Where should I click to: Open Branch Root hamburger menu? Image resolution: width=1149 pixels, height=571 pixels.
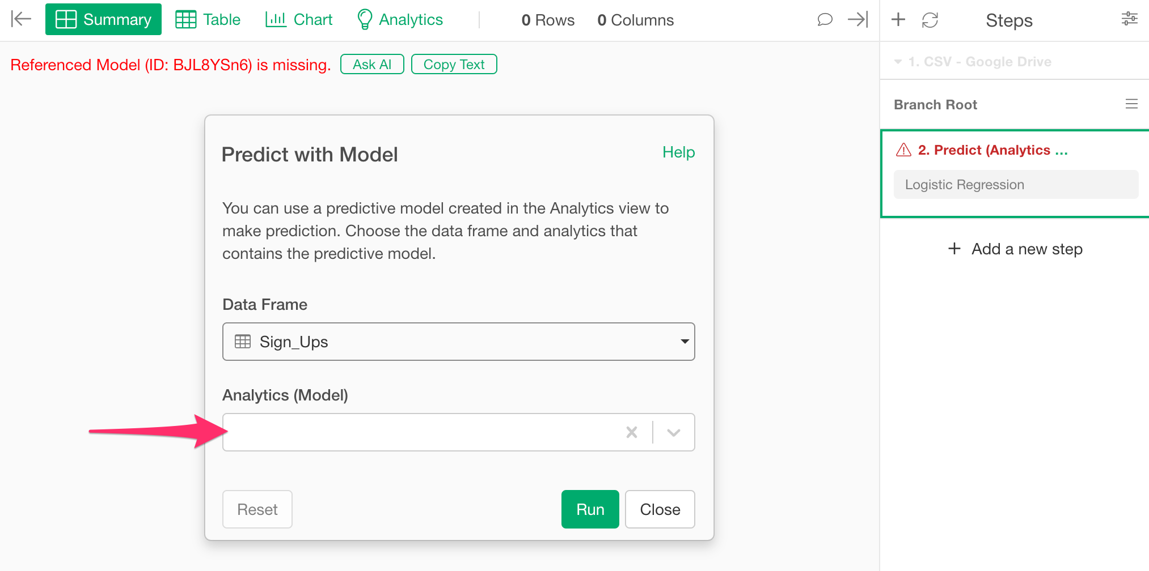click(1131, 104)
